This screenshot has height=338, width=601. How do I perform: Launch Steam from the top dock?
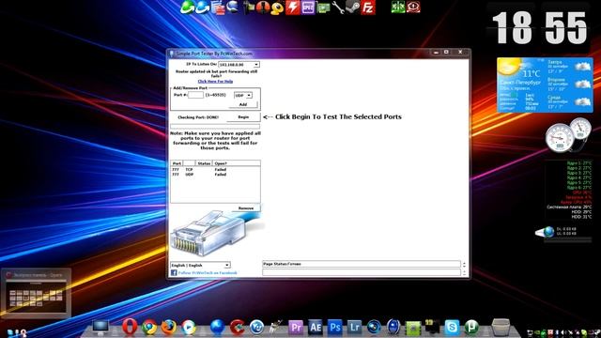tap(353, 8)
